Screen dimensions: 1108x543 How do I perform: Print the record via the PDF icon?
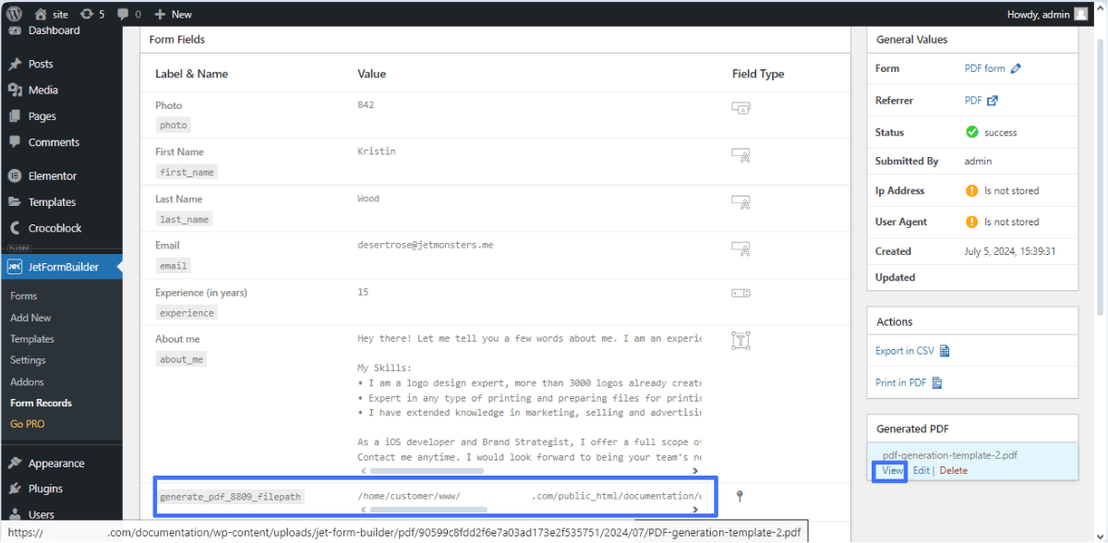coord(936,382)
